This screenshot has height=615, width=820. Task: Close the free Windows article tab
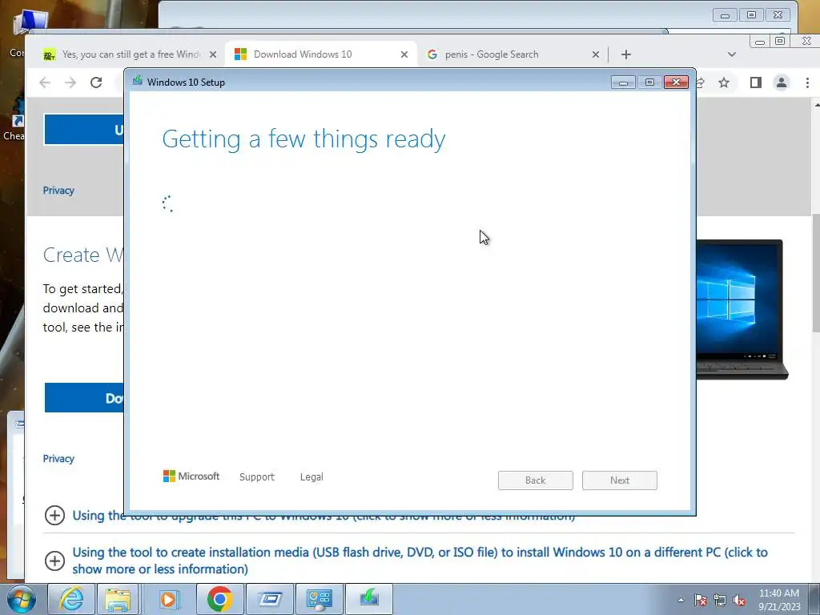213,54
